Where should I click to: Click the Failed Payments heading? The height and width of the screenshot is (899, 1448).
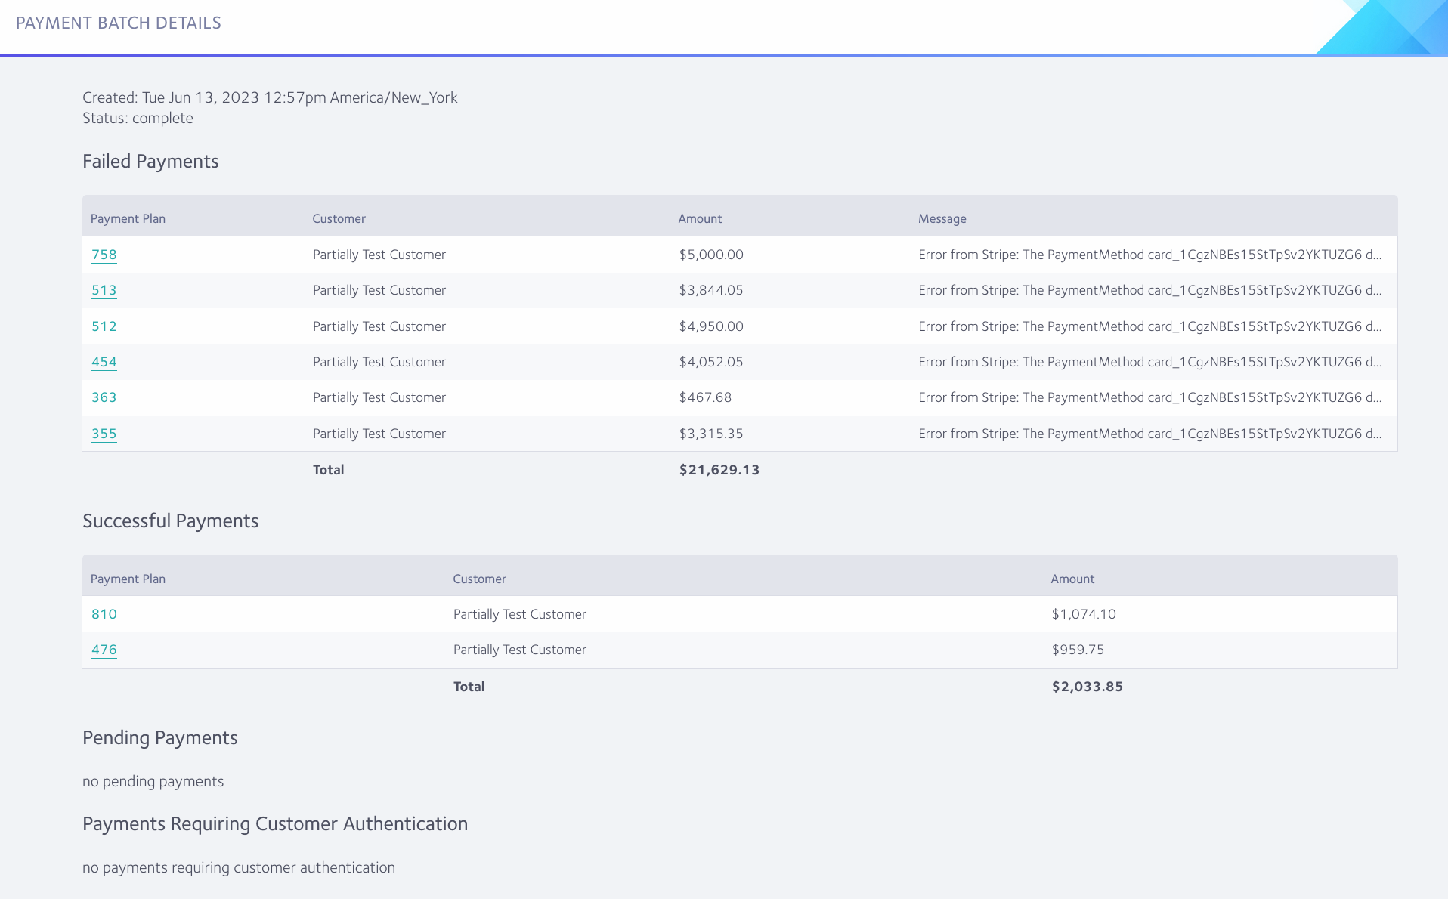pyautogui.click(x=150, y=162)
